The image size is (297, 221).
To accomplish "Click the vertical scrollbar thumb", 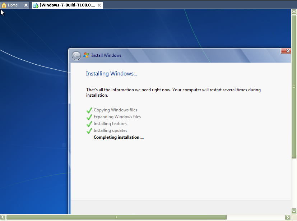I will pos(294,86).
